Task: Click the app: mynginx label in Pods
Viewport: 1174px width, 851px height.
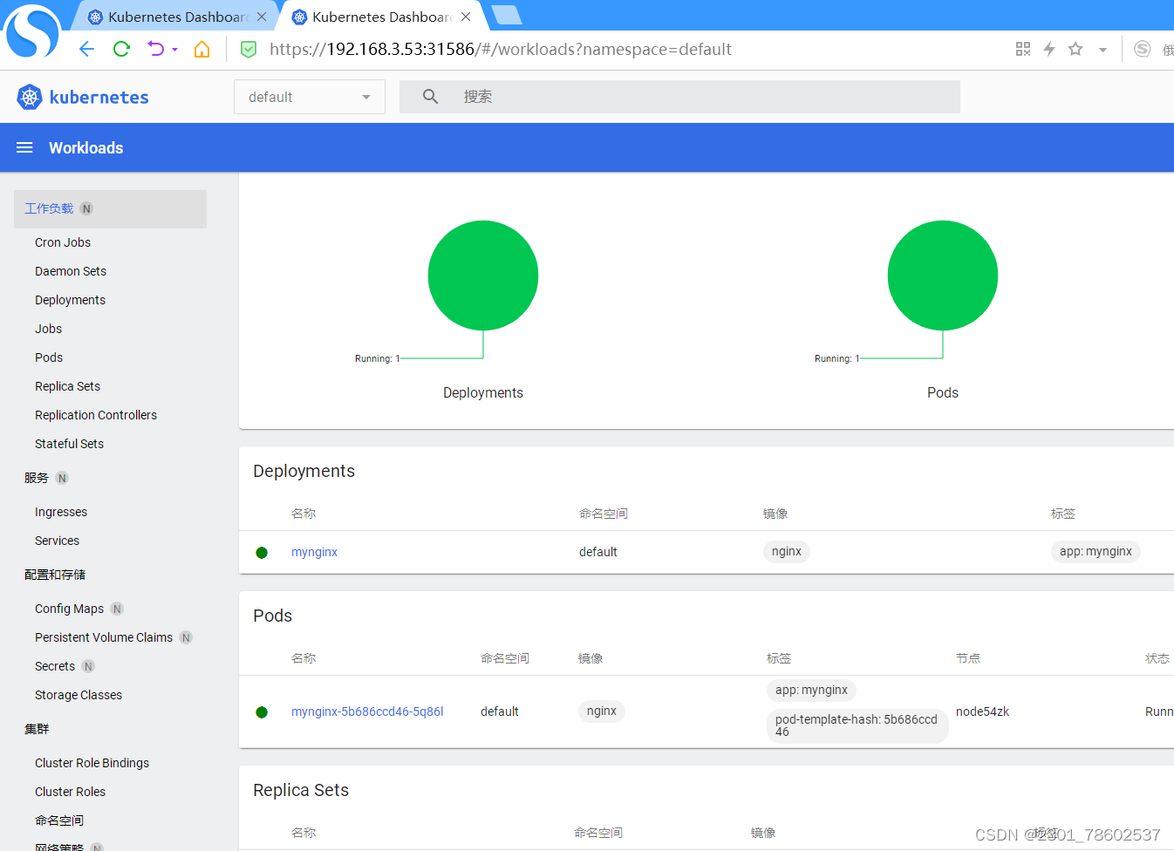Action: pyautogui.click(x=811, y=690)
